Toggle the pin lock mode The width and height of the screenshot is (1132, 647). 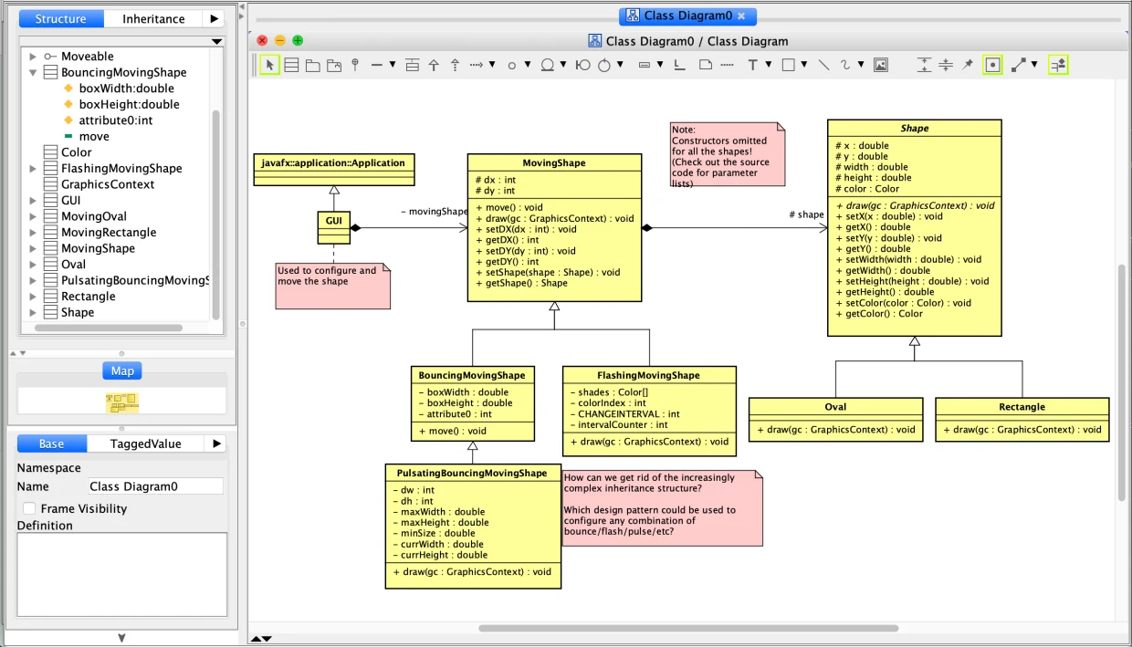(x=968, y=65)
